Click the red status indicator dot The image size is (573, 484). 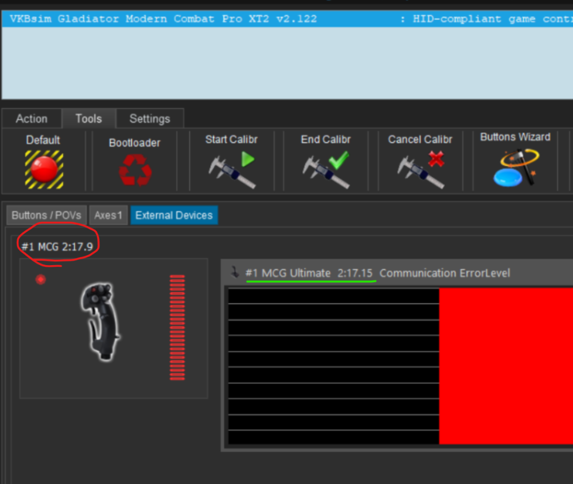pyautogui.click(x=40, y=280)
